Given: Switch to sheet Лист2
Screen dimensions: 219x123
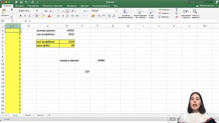Looking at the screenshot, I should point(28,115).
